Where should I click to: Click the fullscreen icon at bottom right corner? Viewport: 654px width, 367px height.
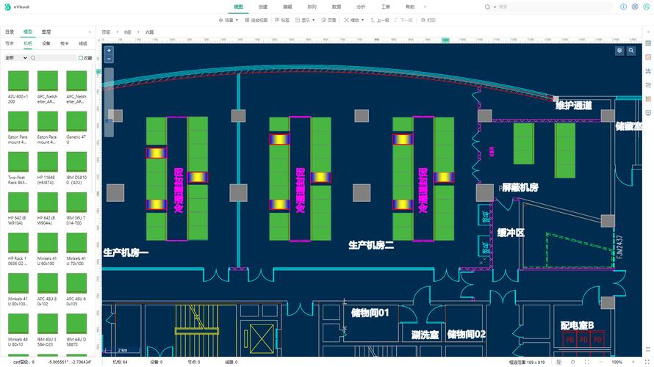coord(647,362)
